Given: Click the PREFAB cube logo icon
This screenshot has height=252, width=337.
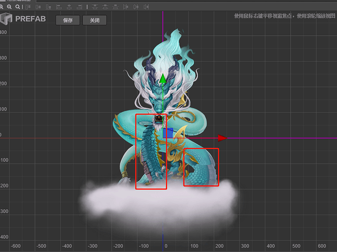Looking at the screenshot, I should tap(6, 19).
